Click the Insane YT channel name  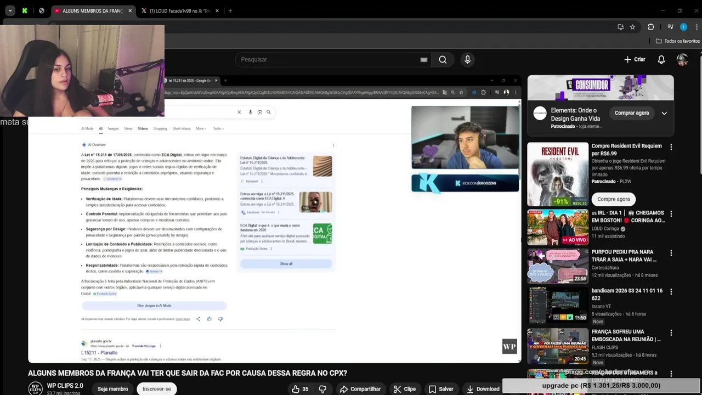[601, 307]
